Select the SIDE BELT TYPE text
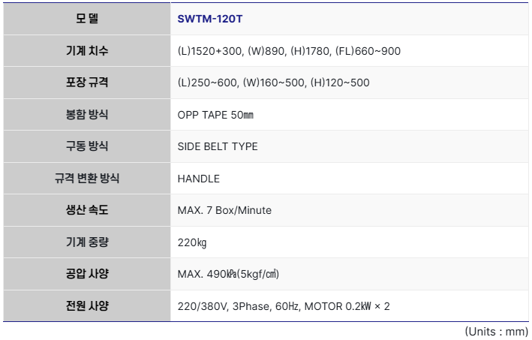This screenshot has width=532, height=340. 218,146
